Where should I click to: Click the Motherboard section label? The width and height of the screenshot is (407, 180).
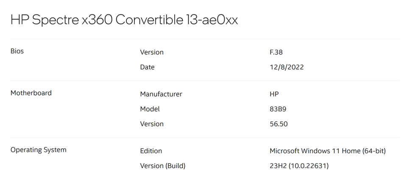coord(31,93)
